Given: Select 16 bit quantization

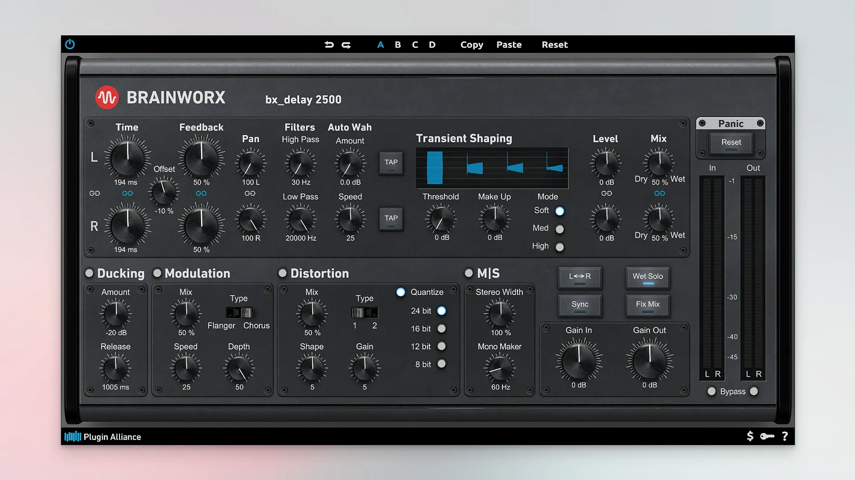Looking at the screenshot, I should [x=442, y=329].
